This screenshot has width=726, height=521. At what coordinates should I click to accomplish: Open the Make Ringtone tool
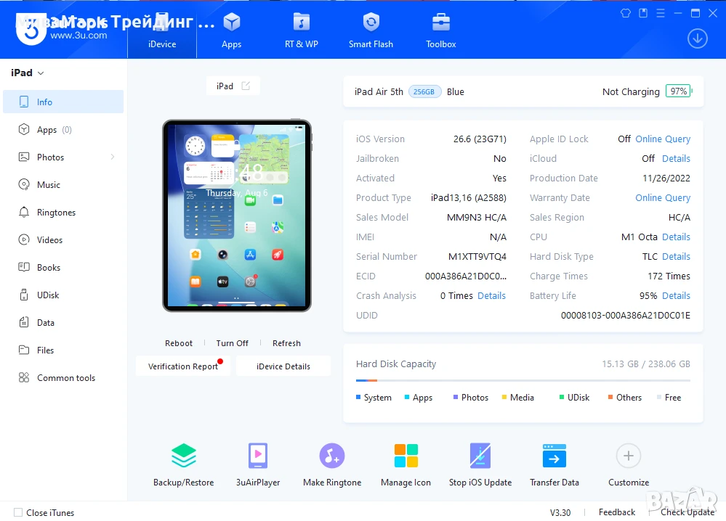332,456
